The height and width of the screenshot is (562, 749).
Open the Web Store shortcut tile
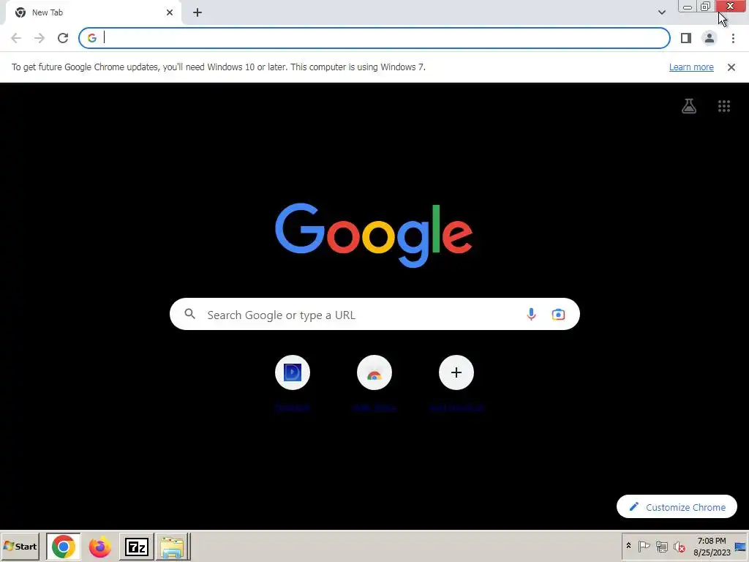(374, 372)
